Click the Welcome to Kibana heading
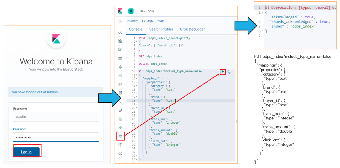The height and width of the screenshot is (168, 340). pos(56,61)
